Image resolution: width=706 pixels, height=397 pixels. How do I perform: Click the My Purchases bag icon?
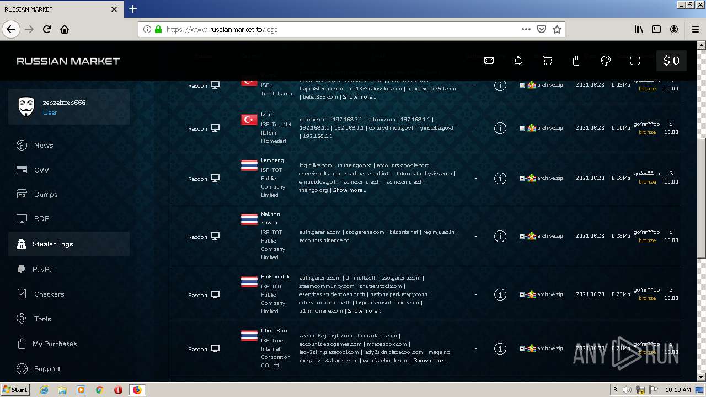click(x=22, y=344)
